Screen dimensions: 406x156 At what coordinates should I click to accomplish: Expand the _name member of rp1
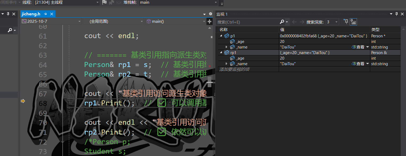(226, 64)
